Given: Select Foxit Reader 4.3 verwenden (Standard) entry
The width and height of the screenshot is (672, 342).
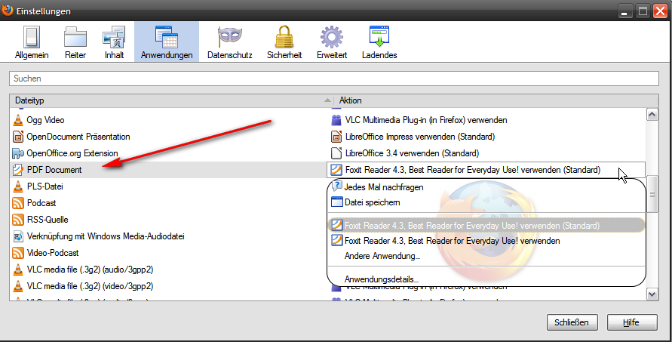Looking at the screenshot, I should [486, 226].
